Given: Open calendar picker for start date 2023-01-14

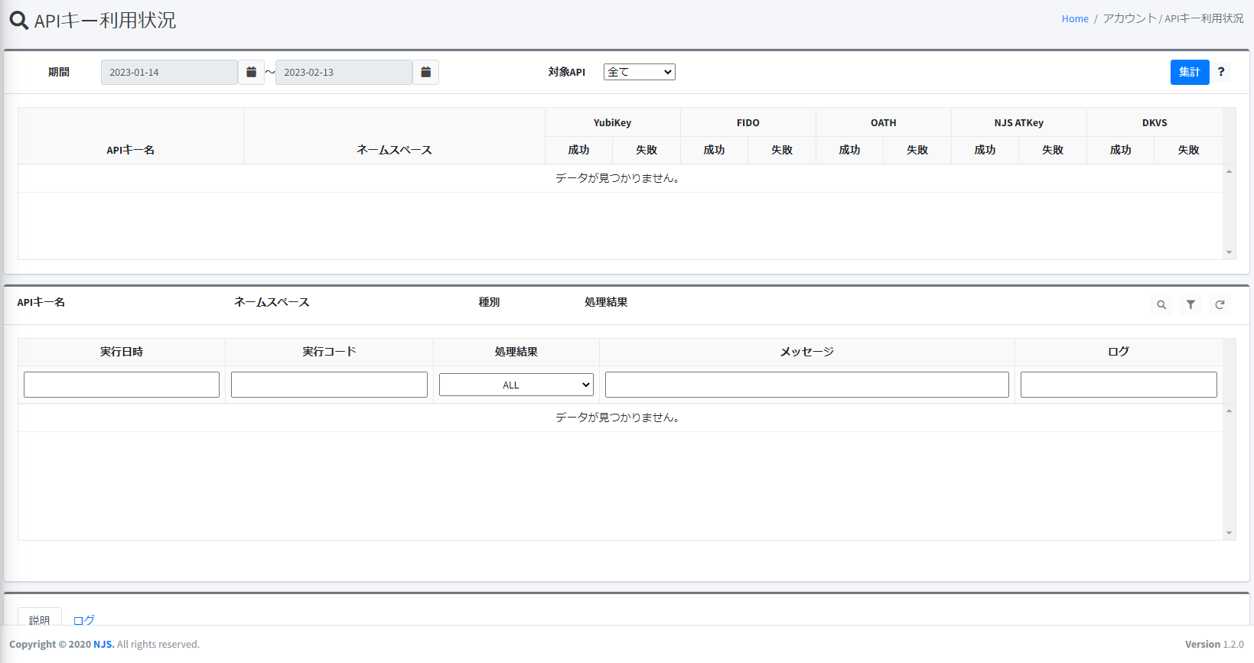Looking at the screenshot, I should 251,72.
